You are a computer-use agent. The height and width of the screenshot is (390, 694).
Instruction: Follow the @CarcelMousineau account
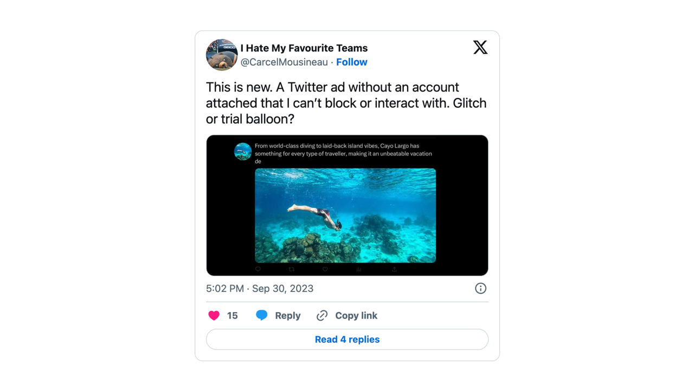[x=351, y=62]
